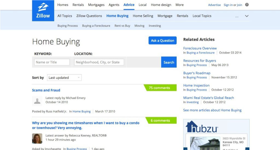The width and height of the screenshot is (280, 150).
Task: Select the Home Selling topic tab
Action: (143, 16)
